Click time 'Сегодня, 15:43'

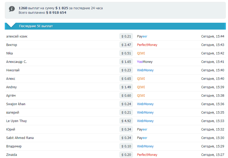coord(213,45)
